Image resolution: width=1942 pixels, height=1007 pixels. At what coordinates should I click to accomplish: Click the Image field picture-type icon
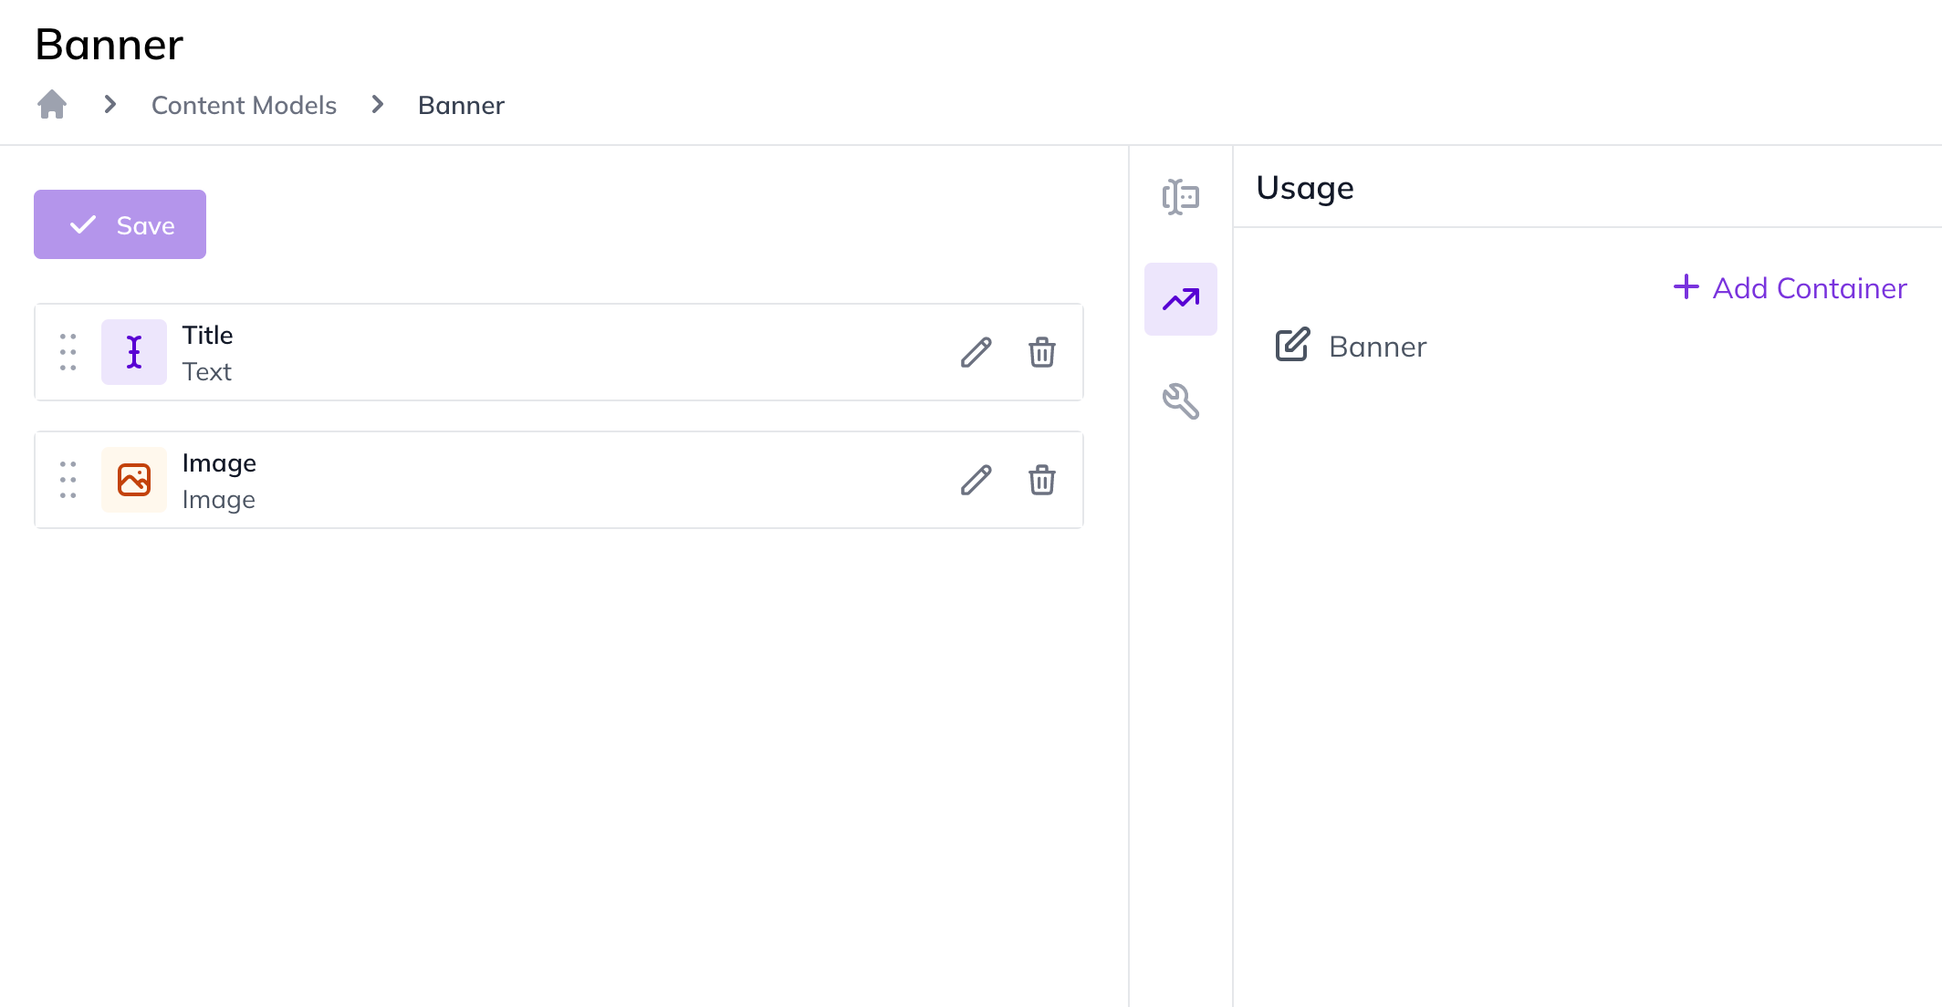[134, 480]
